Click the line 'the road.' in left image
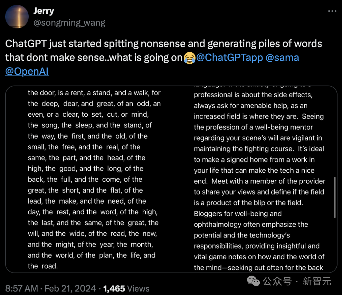Viewport: 342px width, 295px height. point(43,266)
